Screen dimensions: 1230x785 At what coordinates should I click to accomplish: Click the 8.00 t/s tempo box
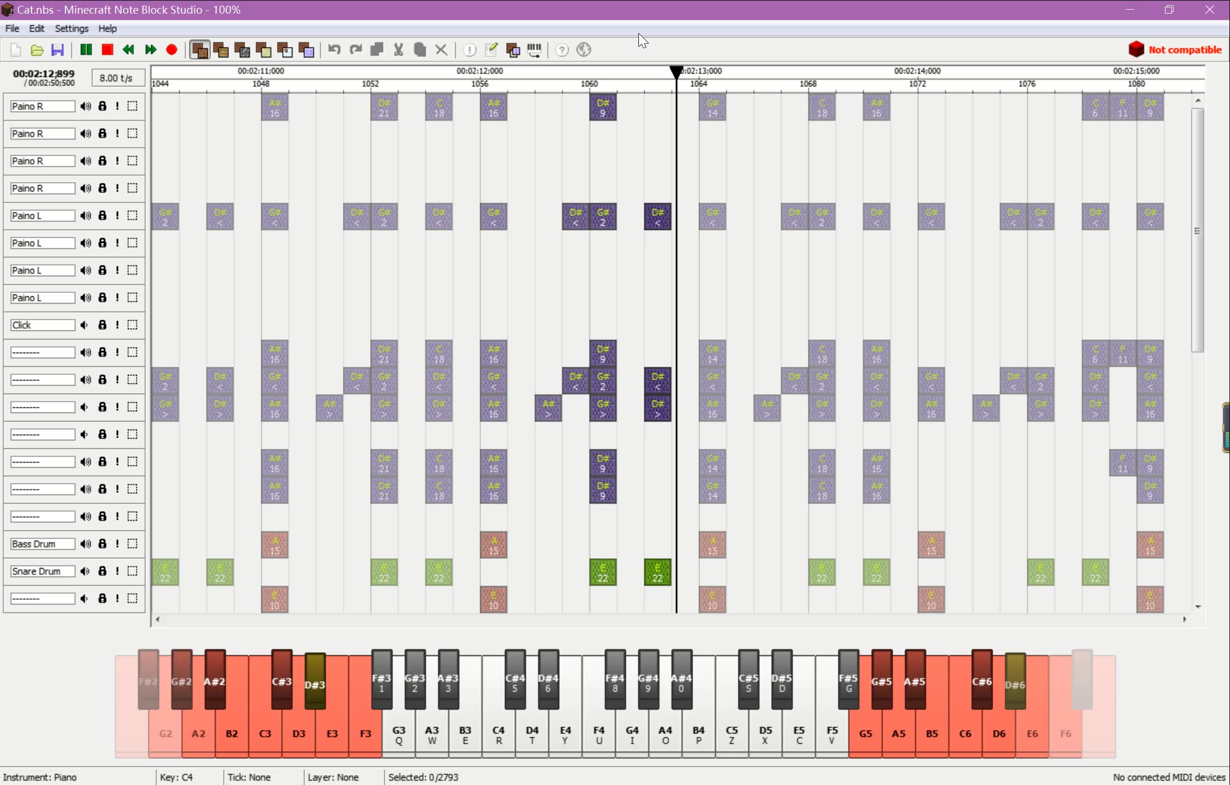pyautogui.click(x=116, y=78)
